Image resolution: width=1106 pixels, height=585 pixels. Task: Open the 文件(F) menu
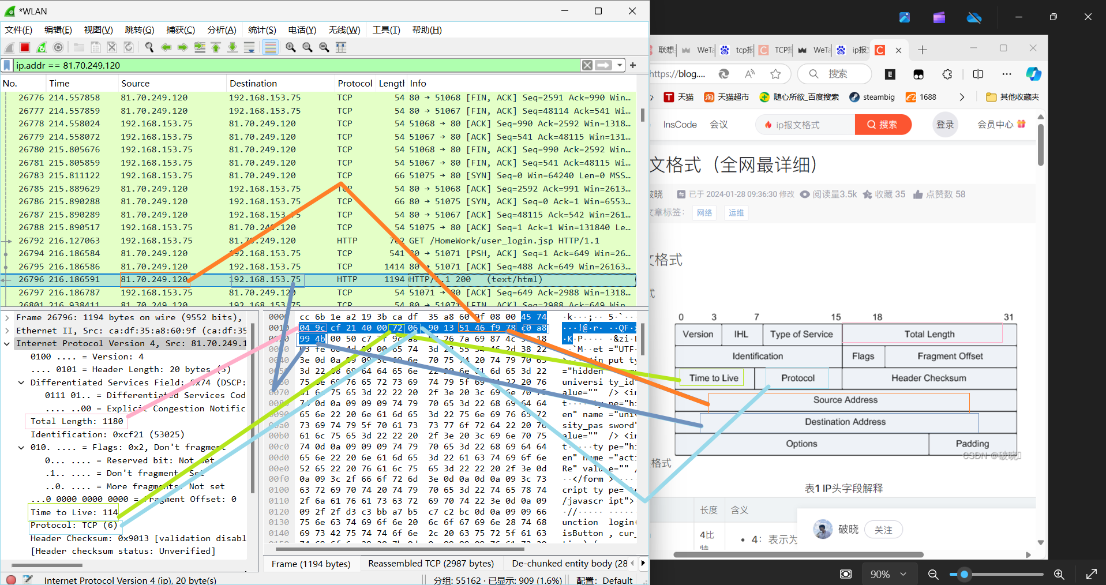[x=18, y=30]
